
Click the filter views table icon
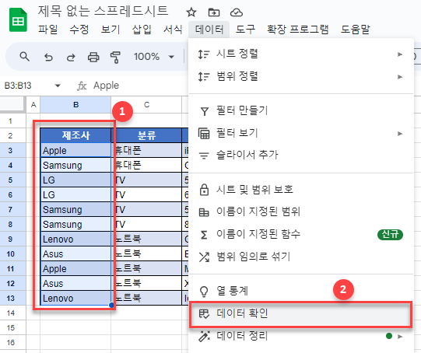[x=204, y=133]
